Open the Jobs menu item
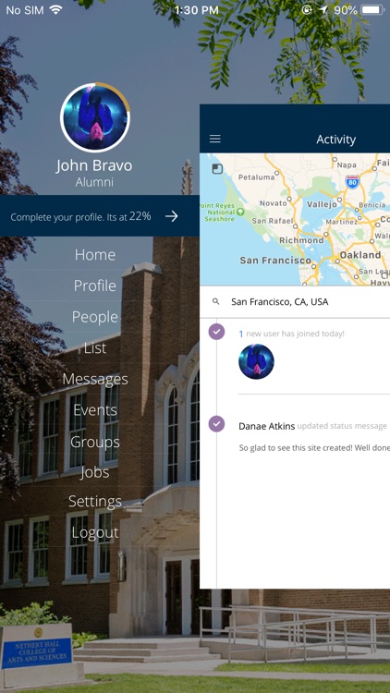Viewport: 390px width, 693px height. (x=95, y=472)
